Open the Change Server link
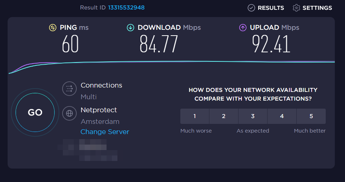Image resolution: width=345 pixels, height=182 pixels. 105,132
